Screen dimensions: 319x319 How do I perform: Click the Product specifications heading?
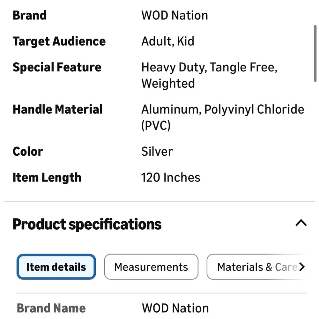(87, 224)
